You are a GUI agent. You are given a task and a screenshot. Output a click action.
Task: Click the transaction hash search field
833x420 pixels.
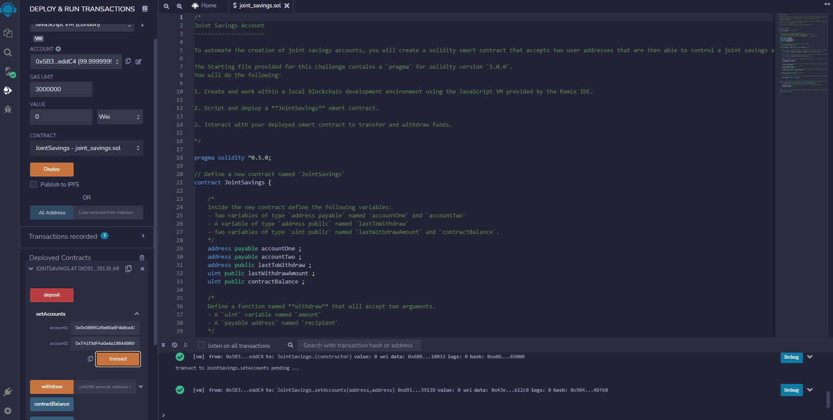click(359, 345)
